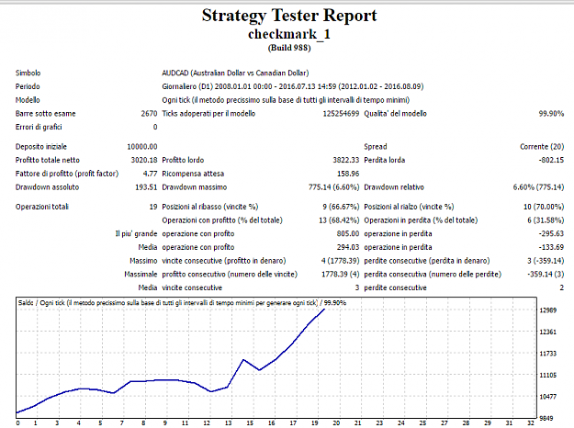The image size is (574, 428).
Task: Click the 'Modello' label
Action: (x=28, y=100)
